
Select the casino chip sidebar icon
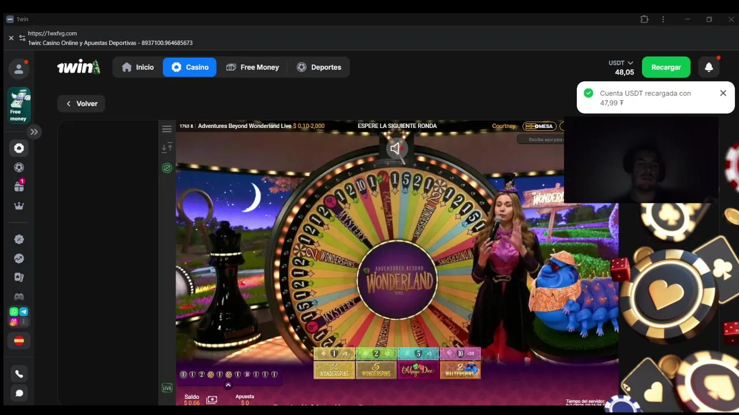(19, 148)
